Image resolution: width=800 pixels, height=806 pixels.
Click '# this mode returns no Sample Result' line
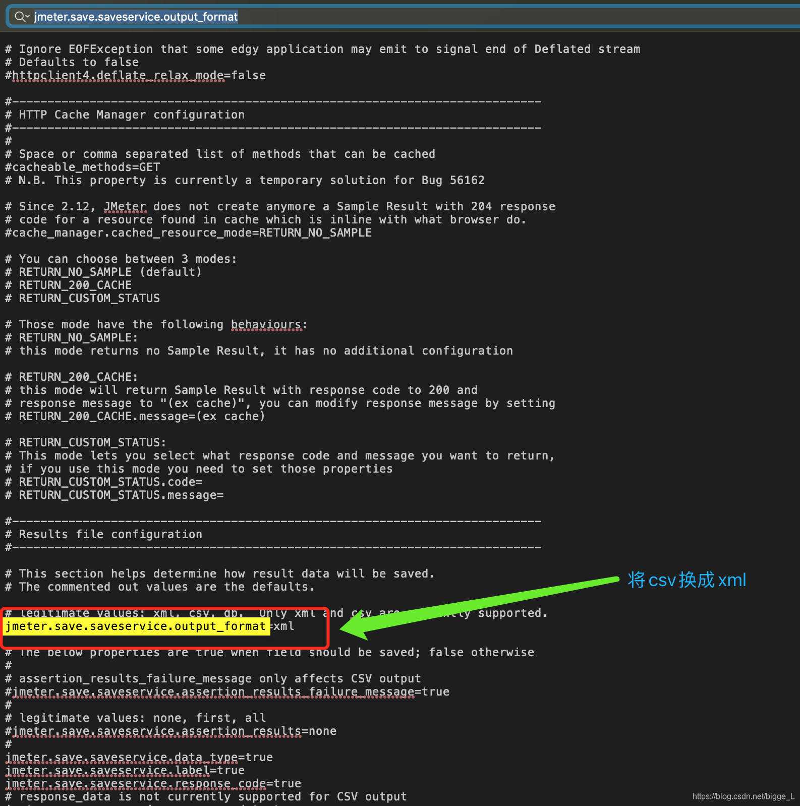(x=259, y=351)
